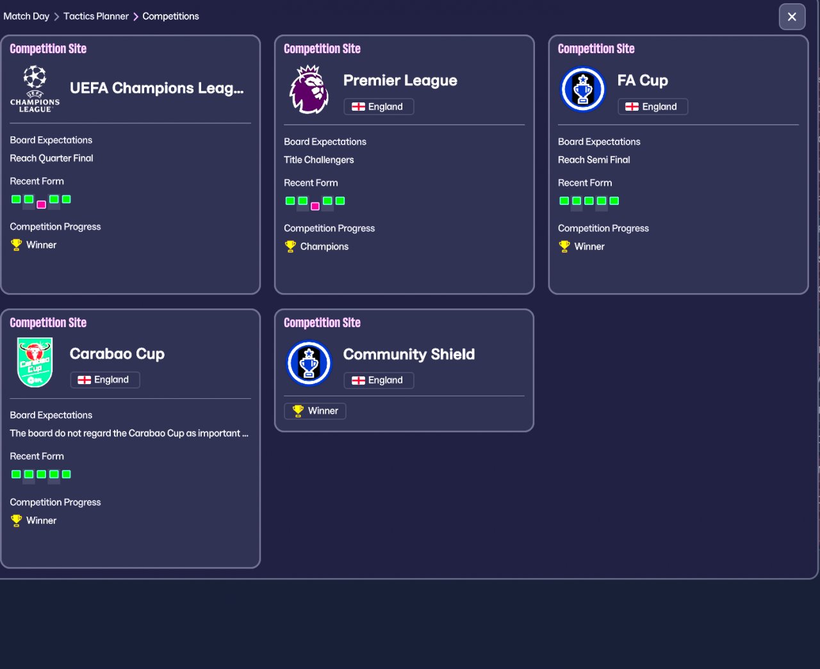Click the Competition Site heading on Champions League card
820x669 pixels.
click(x=48, y=49)
